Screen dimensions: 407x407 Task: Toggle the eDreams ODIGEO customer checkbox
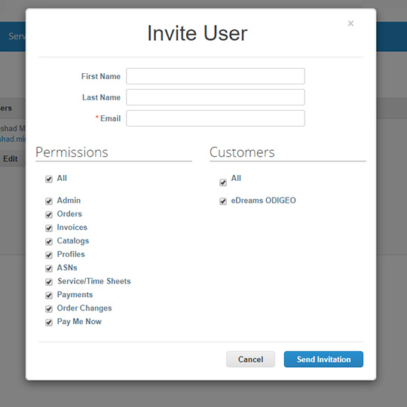coord(223,201)
